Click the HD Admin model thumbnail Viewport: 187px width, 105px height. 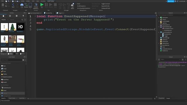click(x=20, y=27)
